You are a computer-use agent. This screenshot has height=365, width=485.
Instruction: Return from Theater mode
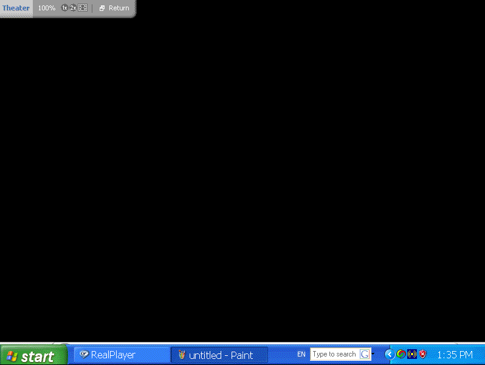[114, 8]
